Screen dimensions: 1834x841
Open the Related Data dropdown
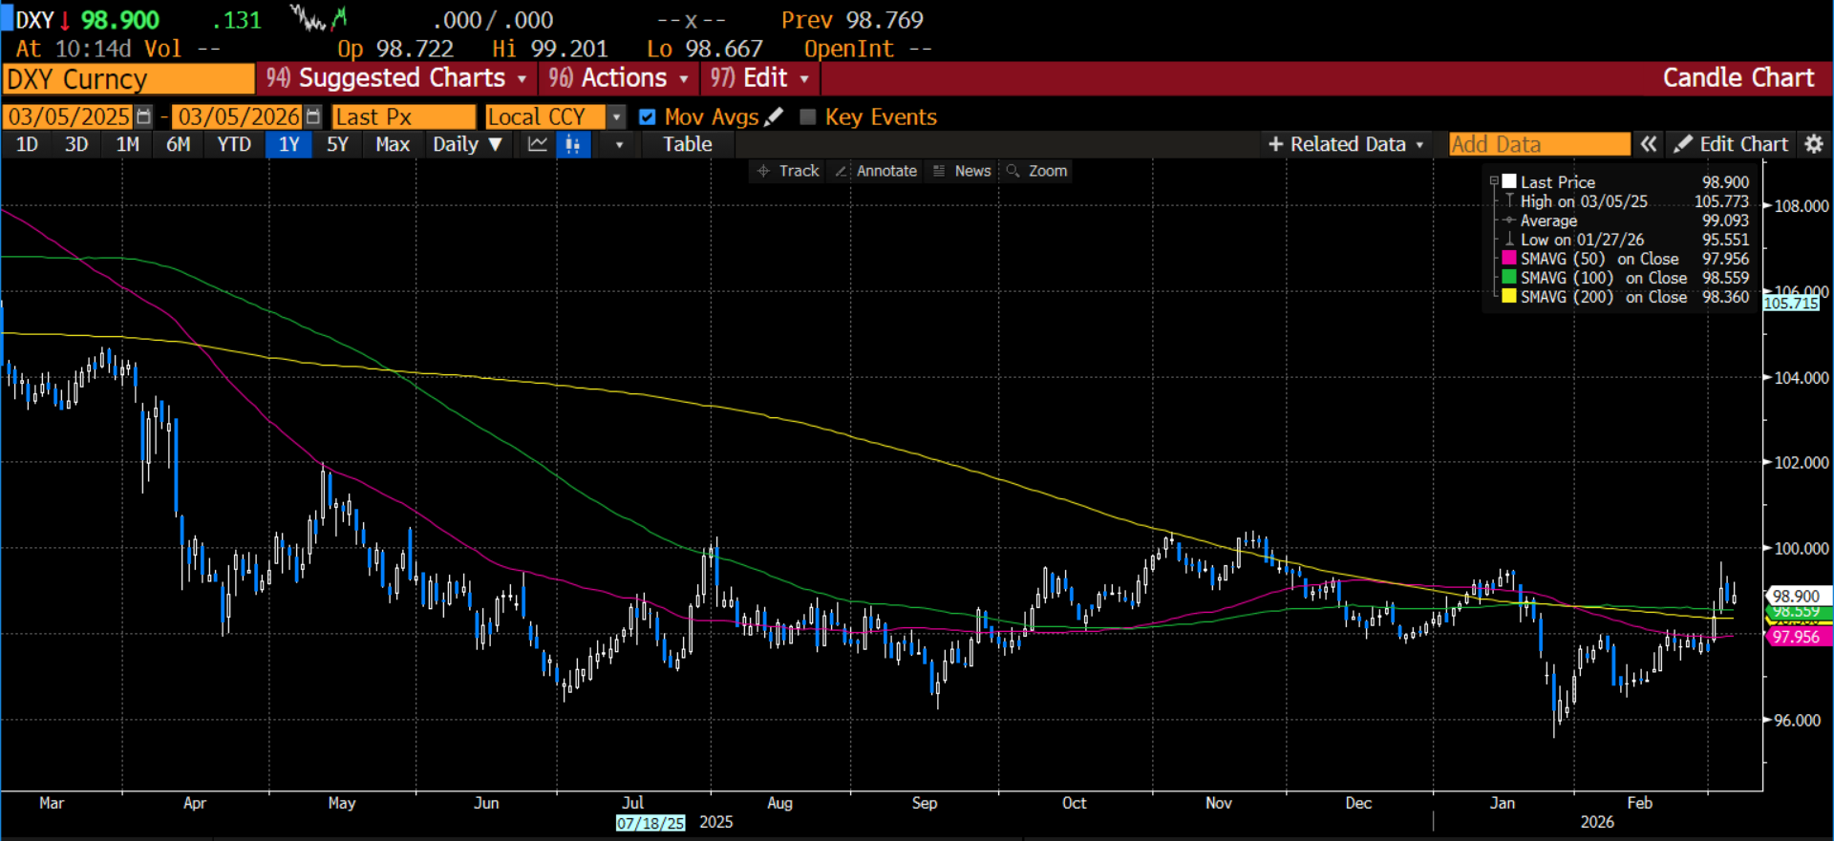point(1347,144)
